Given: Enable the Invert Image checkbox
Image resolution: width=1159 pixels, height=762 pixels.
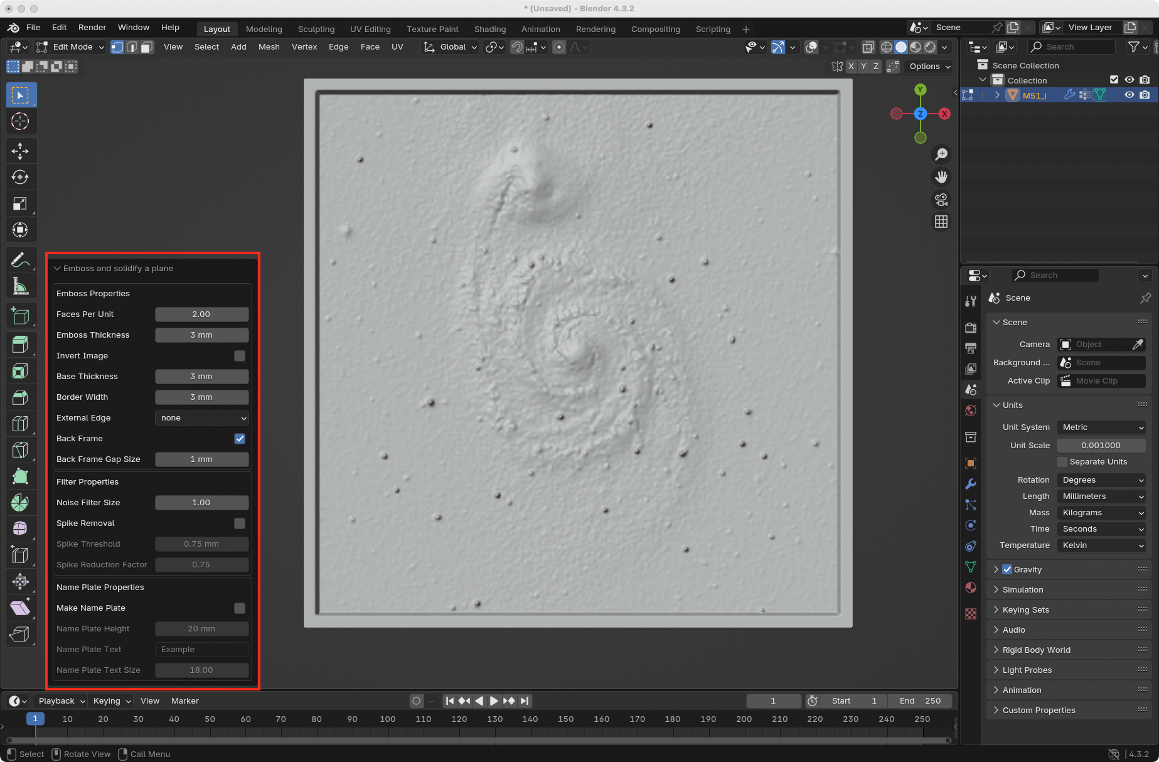Looking at the screenshot, I should point(239,356).
